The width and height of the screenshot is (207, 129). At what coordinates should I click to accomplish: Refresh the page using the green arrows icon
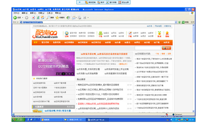tap(38, 17)
